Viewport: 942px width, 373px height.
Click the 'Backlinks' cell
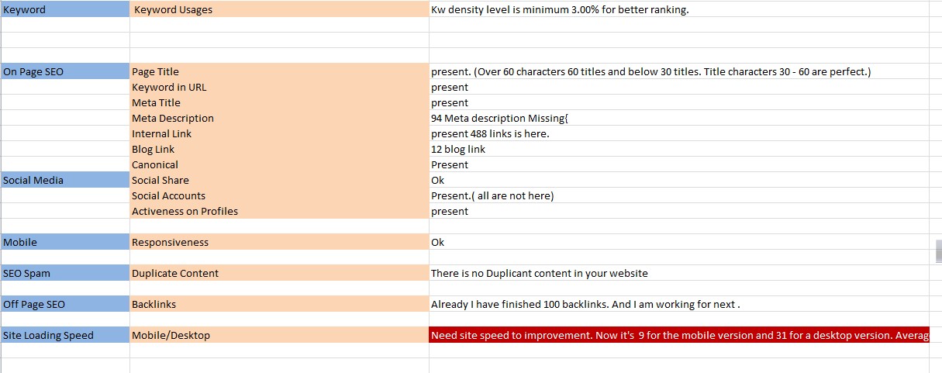[x=279, y=304]
